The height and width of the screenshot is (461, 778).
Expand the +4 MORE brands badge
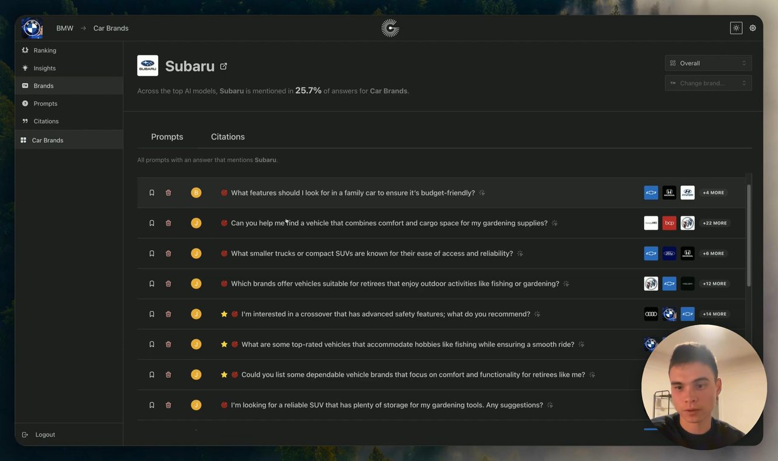[714, 193]
